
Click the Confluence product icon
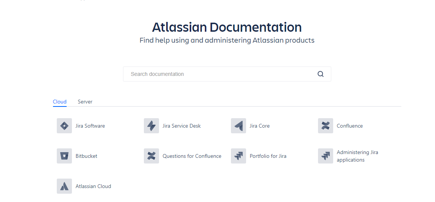326,126
